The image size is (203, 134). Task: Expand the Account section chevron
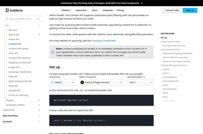click(39, 122)
